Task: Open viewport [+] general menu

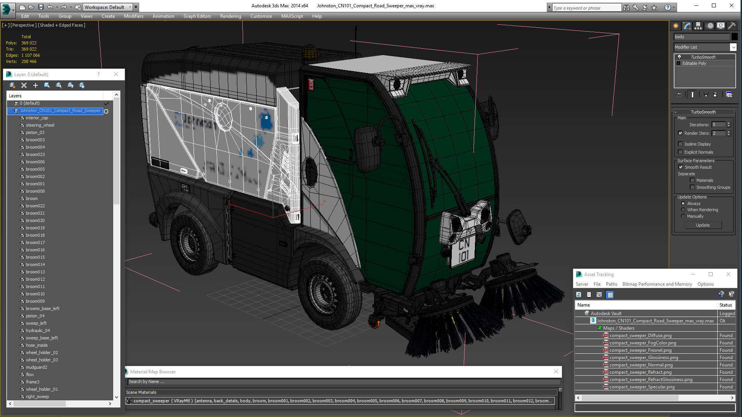Action: click(x=5, y=25)
